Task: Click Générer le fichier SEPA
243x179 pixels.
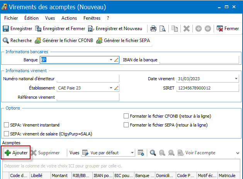Action: (123, 41)
